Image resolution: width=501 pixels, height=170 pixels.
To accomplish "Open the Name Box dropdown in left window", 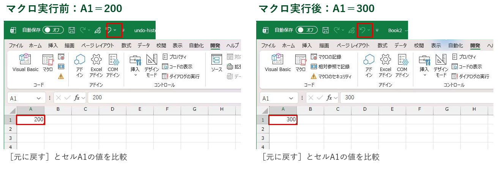I will [39, 98].
